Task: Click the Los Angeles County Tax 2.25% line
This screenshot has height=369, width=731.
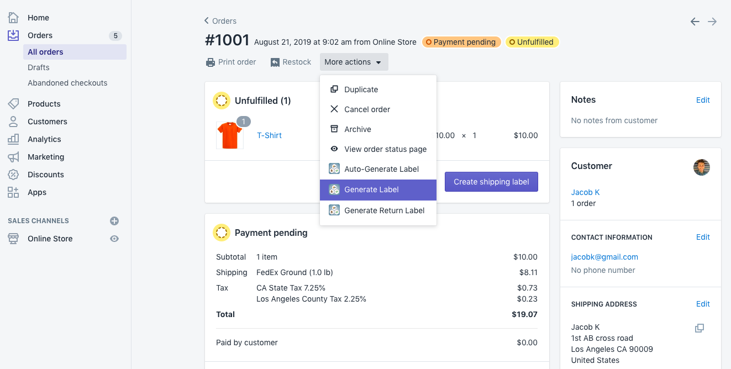Action: pyautogui.click(x=311, y=299)
